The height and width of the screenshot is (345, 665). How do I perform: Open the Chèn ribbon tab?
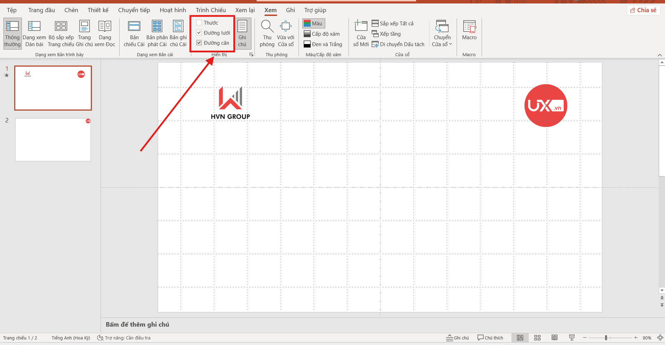tap(71, 10)
